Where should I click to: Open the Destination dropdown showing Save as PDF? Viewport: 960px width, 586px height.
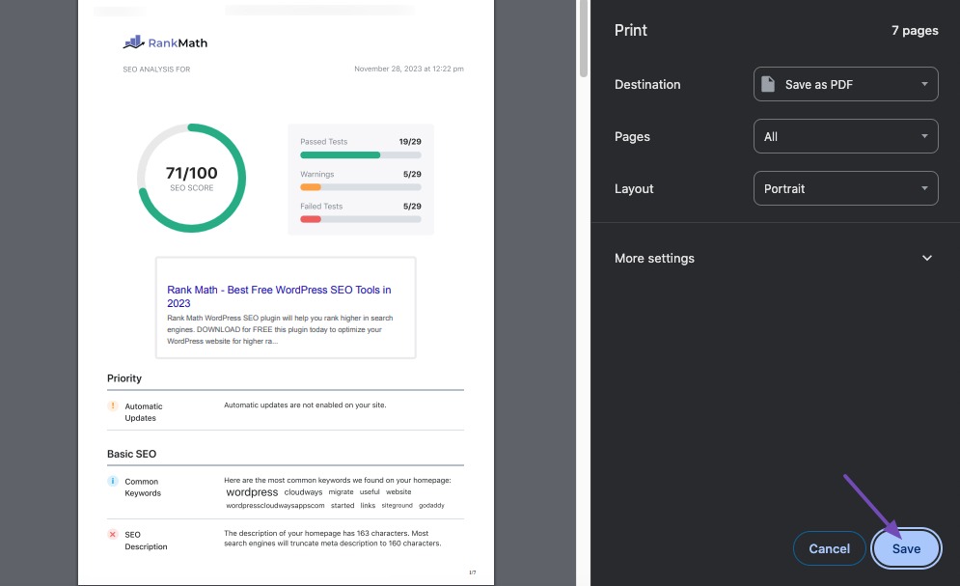tap(845, 84)
